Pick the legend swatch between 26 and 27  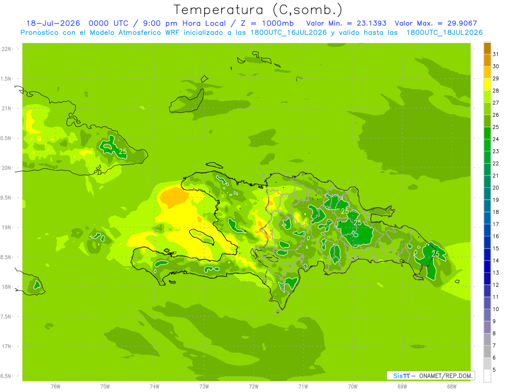pos(487,109)
